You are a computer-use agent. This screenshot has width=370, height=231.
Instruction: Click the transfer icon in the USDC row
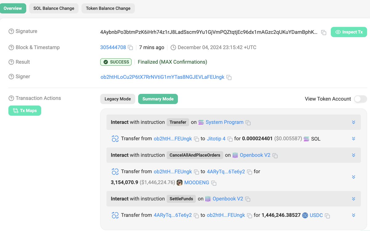115,215
